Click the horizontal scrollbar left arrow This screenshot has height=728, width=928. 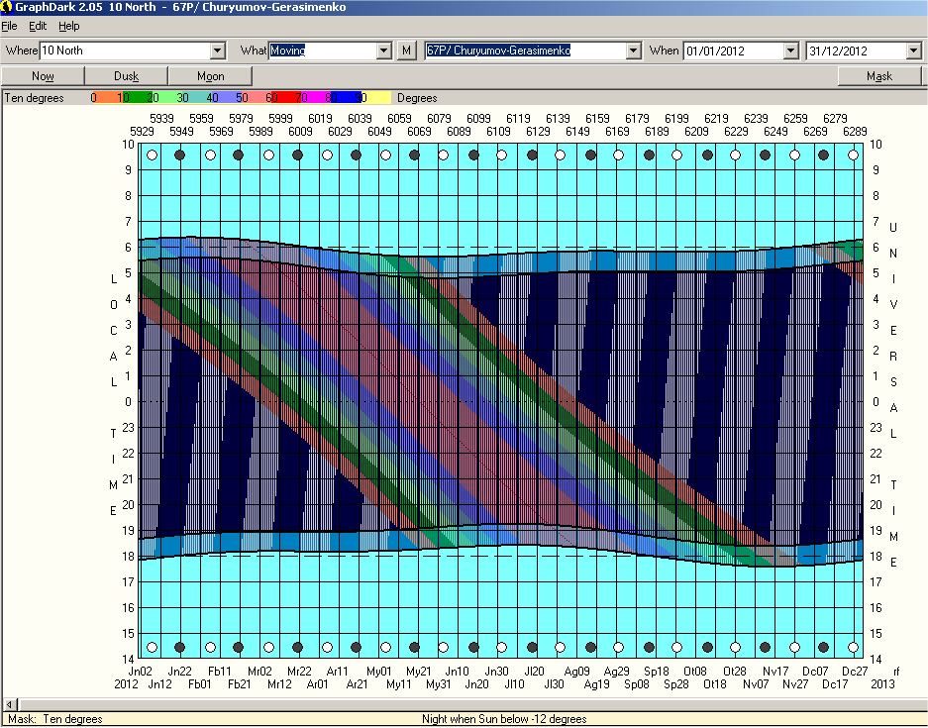tap(8, 704)
